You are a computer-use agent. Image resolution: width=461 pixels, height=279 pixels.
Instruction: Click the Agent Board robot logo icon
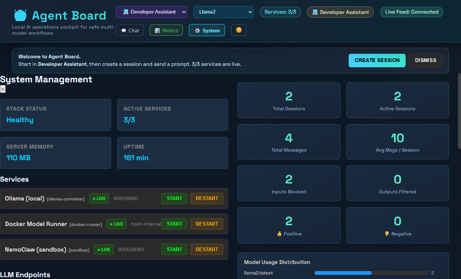tap(20, 15)
